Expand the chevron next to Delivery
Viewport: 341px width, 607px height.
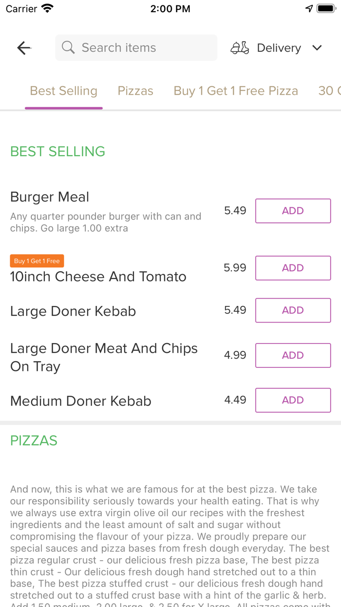(317, 48)
